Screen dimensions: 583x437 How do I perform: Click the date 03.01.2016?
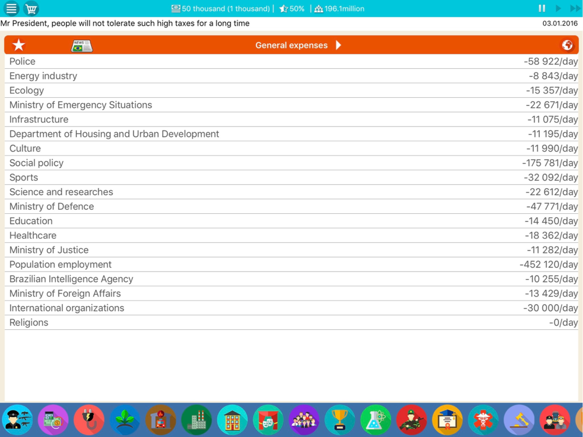560,23
